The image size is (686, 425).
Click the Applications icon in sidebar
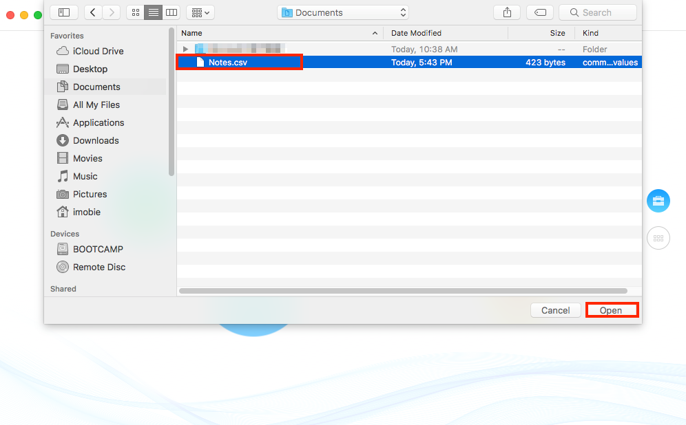tap(63, 122)
